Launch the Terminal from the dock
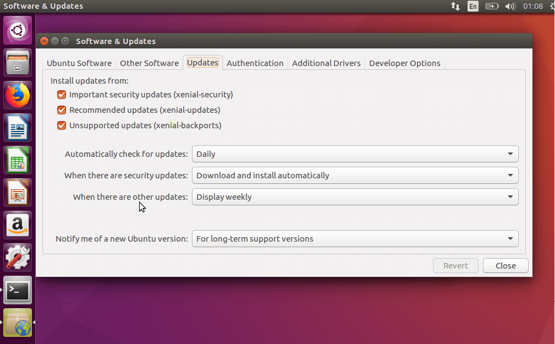 pos(18,290)
